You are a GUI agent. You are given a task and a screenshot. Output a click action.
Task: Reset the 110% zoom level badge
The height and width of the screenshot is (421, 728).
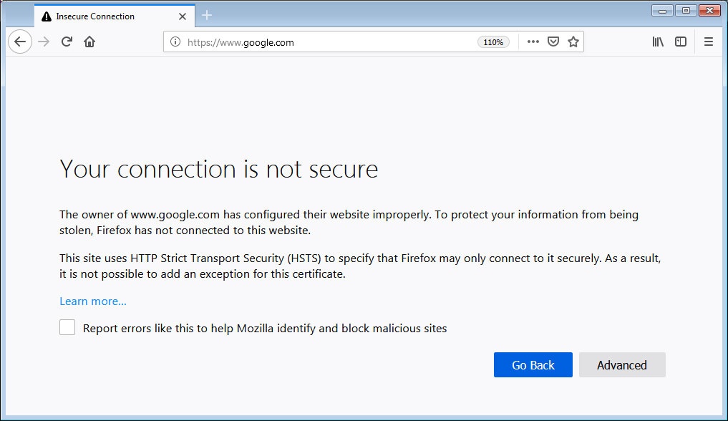[493, 42]
